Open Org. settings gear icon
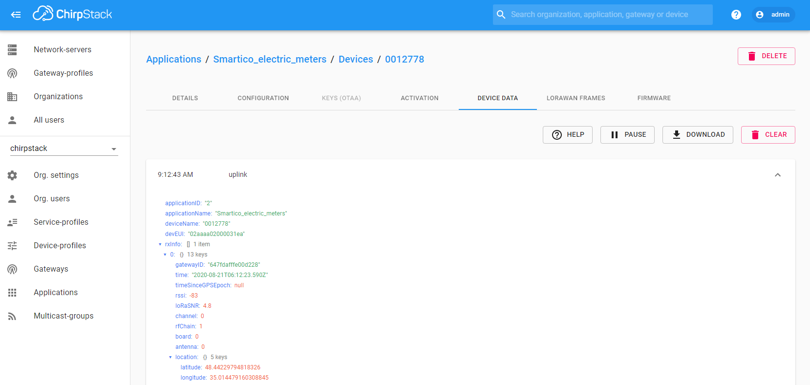 [x=12, y=175]
